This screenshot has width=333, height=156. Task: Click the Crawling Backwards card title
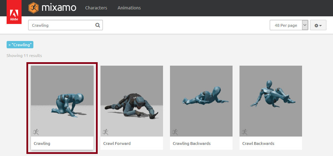click(x=192, y=143)
